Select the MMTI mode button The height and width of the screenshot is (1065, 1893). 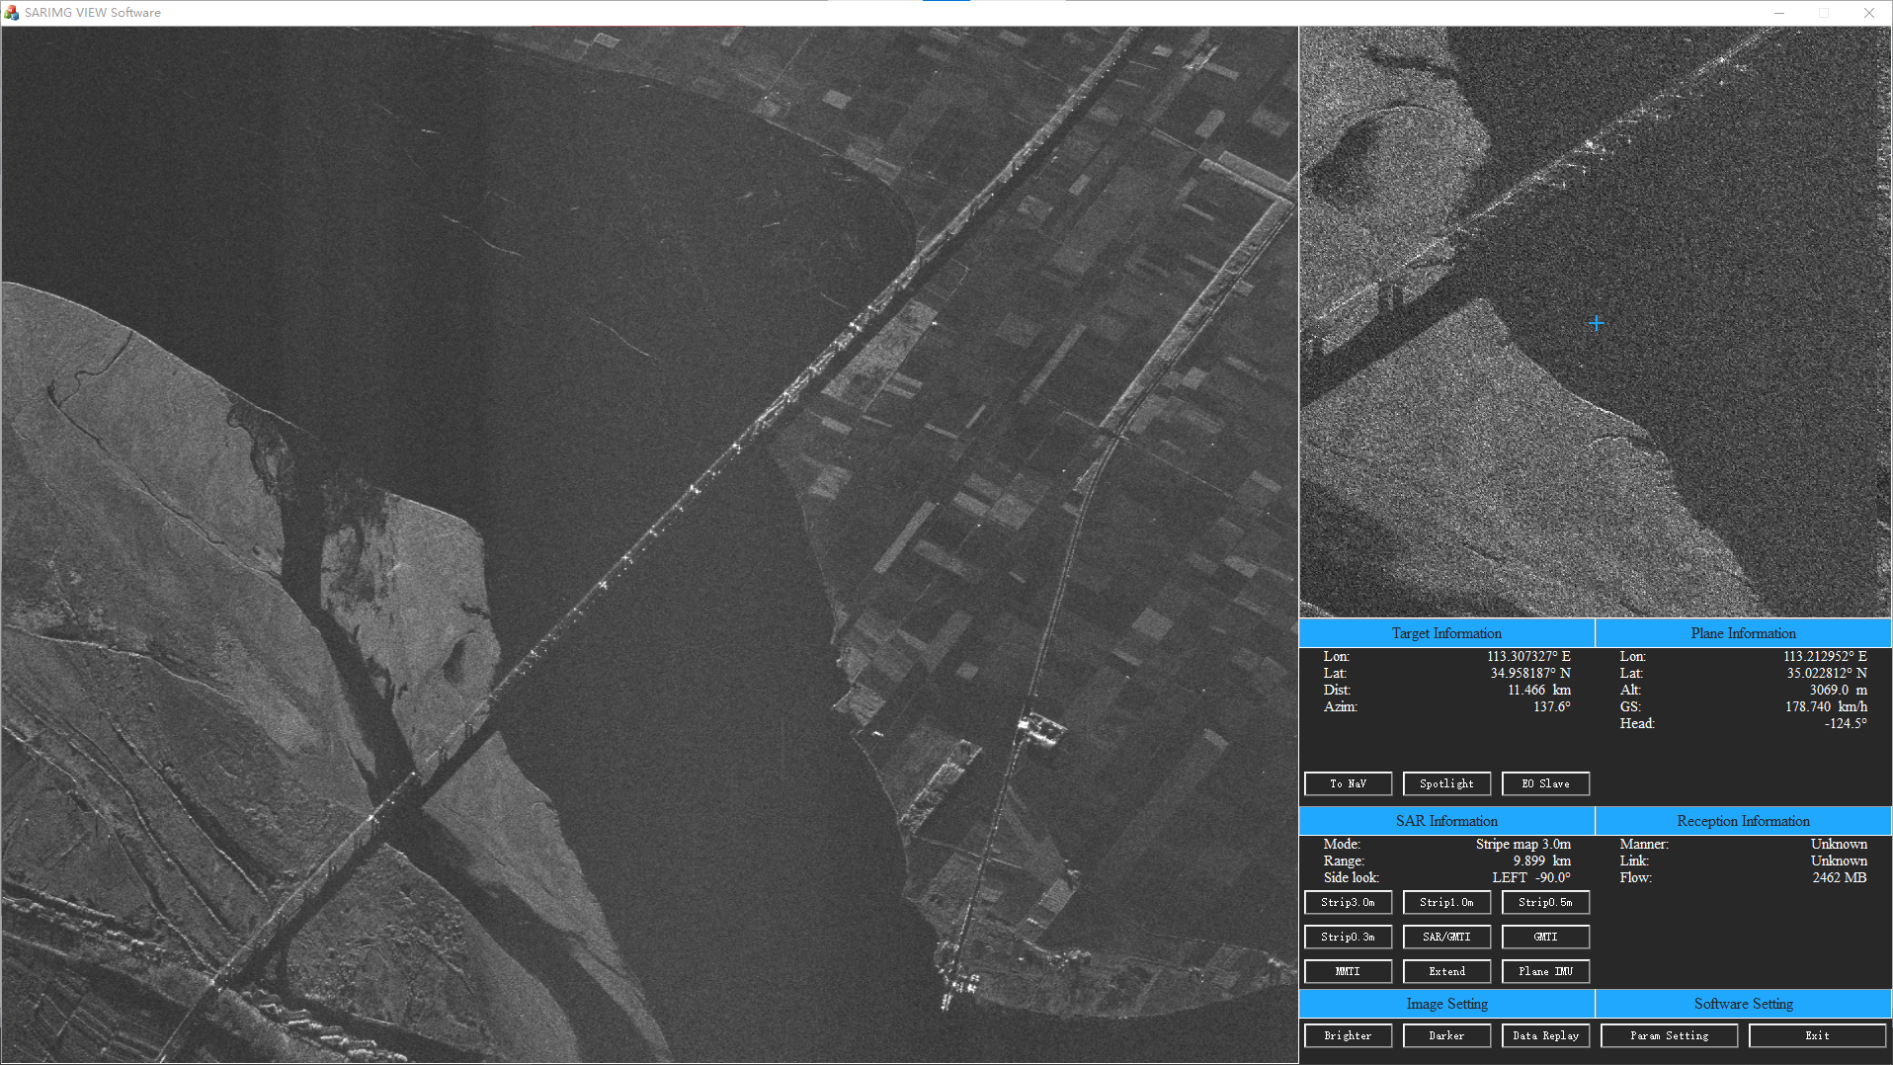1348,971
